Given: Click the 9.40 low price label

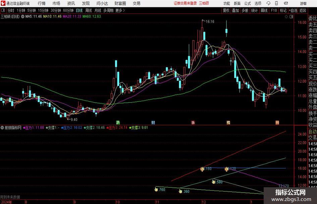Looking at the screenshot, I should pos(74,120).
